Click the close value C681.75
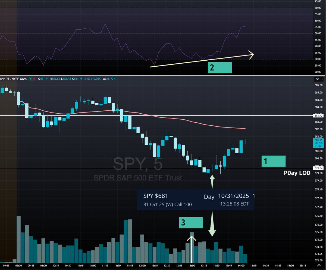Image resolution: width=326 pixels, height=270 pixels. tap(77, 79)
